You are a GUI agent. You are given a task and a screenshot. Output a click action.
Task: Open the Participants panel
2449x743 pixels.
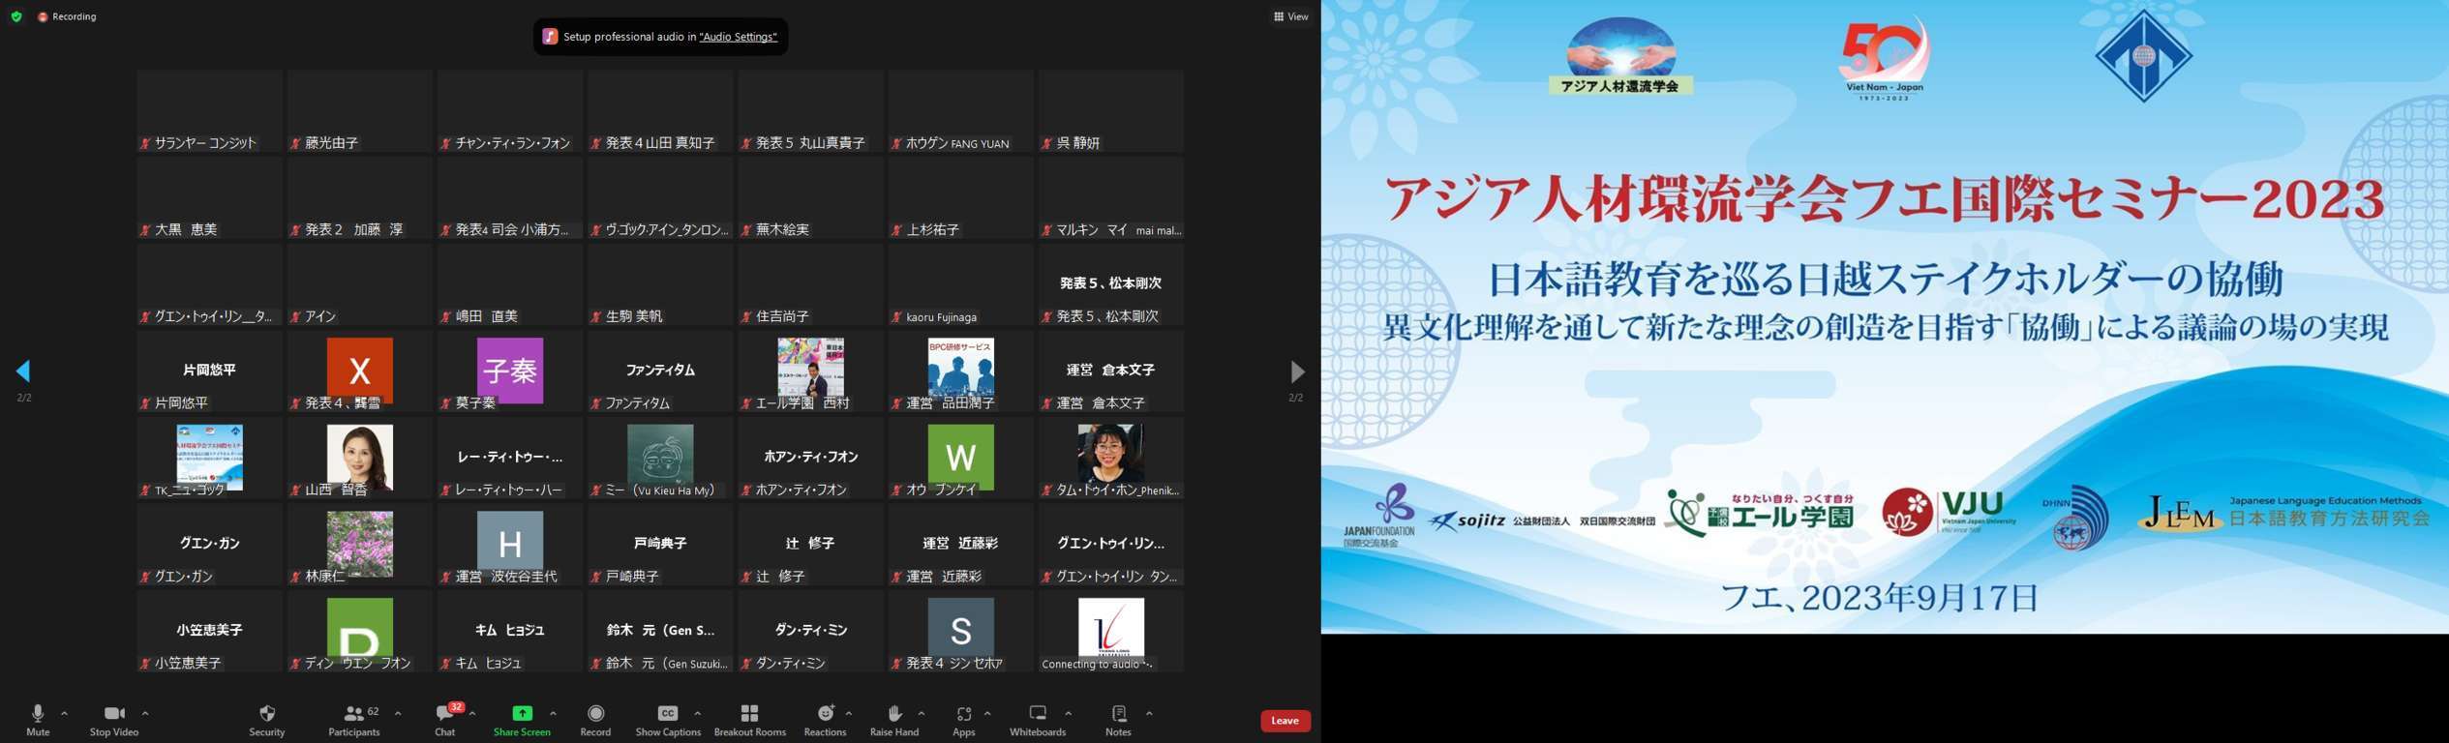(353, 714)
